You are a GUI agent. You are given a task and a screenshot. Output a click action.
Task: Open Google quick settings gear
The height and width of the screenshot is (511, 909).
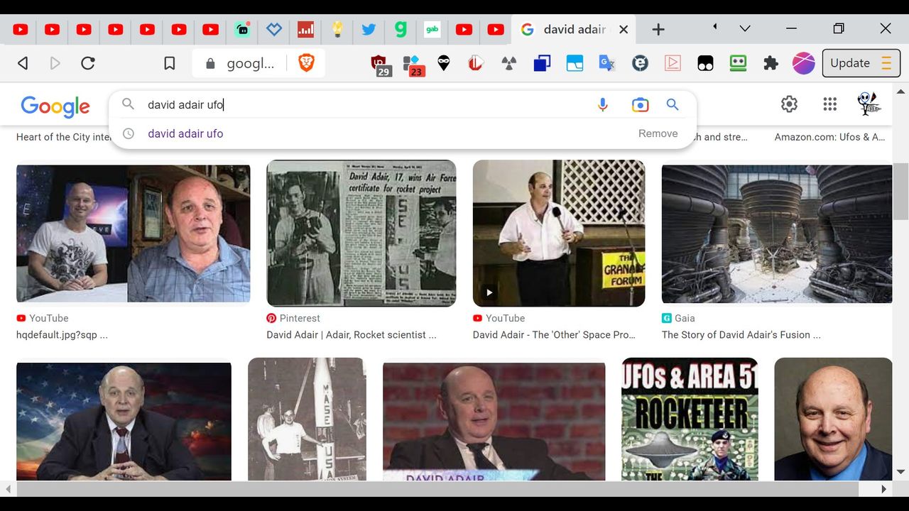789,105
